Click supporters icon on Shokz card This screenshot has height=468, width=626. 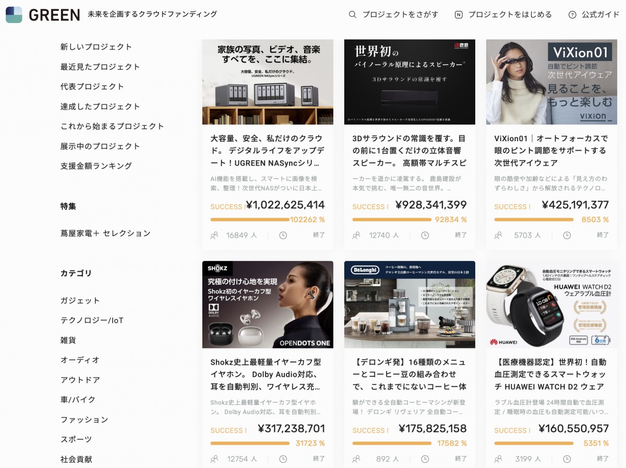click(x=214, y=459)
